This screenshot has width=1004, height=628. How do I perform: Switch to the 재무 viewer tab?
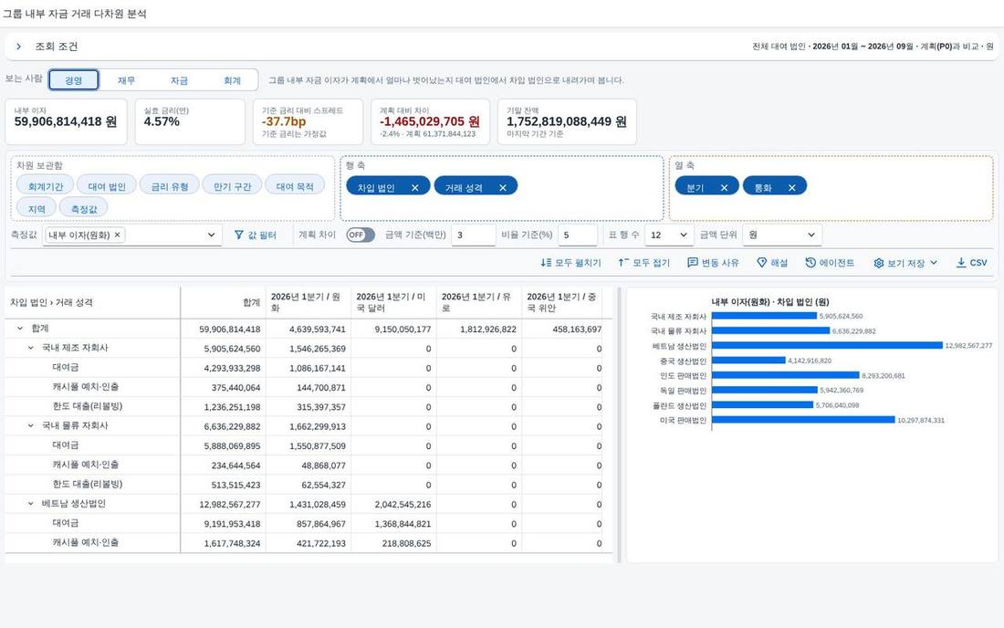pos(126,80)
